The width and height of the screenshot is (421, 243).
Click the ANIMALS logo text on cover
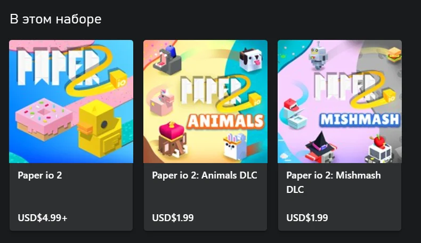(226, 121)
